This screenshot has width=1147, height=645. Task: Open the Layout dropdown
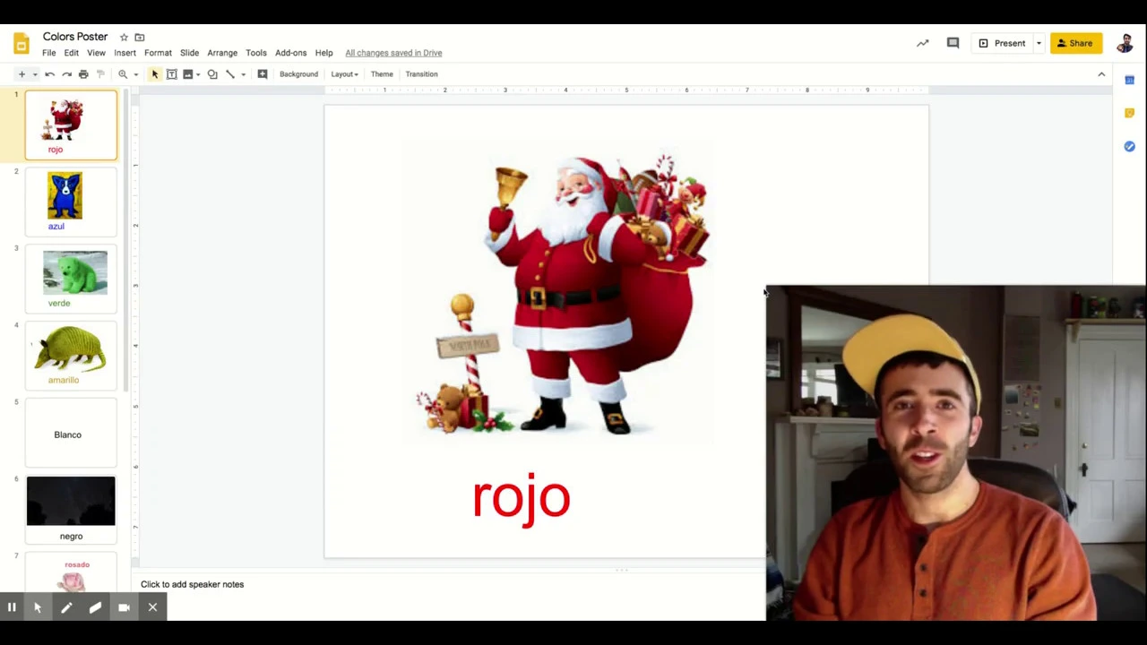click(x=344, y=74)
